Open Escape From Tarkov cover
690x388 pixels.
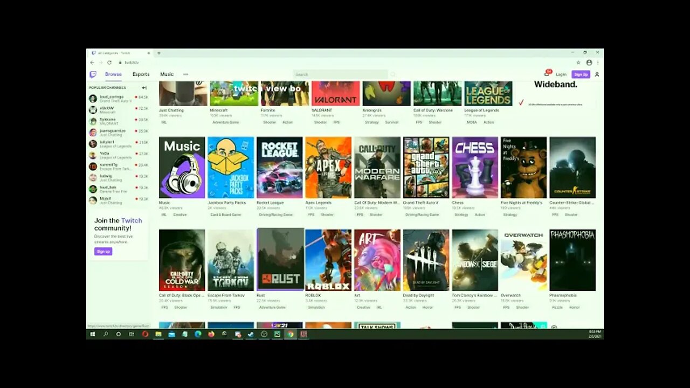tap(231, 260)
